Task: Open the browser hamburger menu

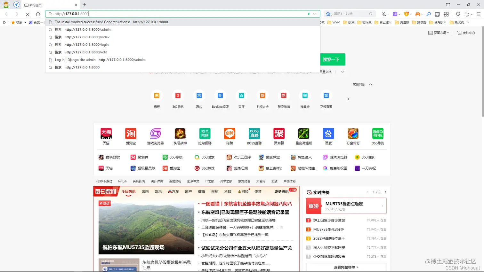Action: (x=479, y=14)
